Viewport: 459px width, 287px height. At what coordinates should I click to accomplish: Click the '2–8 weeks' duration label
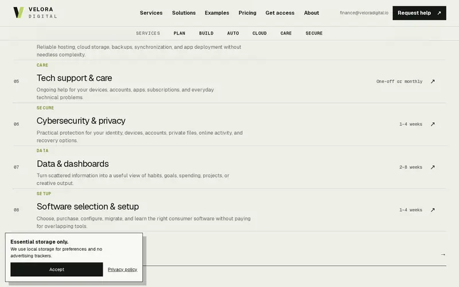pyautogui.click(x=411, y=167)
